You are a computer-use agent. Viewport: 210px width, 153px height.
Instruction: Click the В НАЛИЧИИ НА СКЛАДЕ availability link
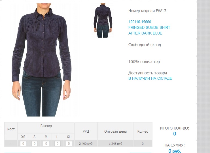[x=150, y=78]
